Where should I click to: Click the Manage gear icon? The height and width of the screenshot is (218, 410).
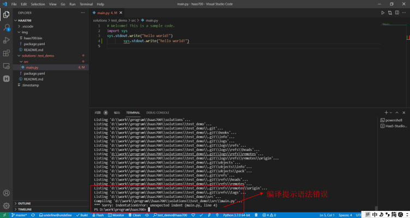click(x=7, y=206)
